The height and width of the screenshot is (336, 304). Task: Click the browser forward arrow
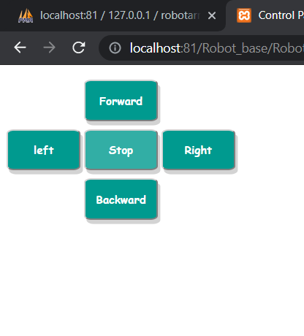[x=49, y=47]
